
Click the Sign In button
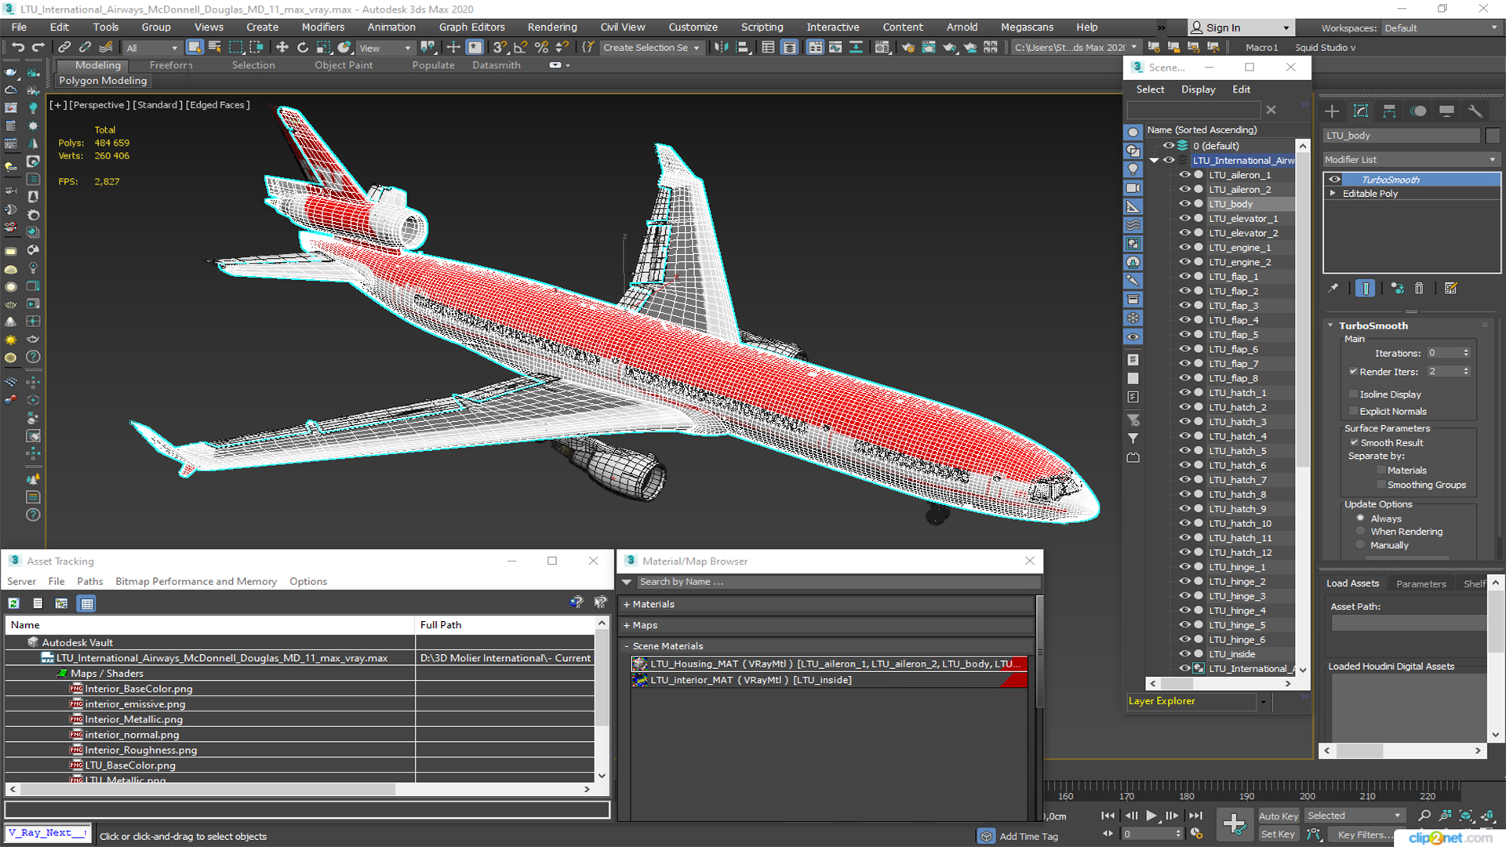(x=1240, y=27)
